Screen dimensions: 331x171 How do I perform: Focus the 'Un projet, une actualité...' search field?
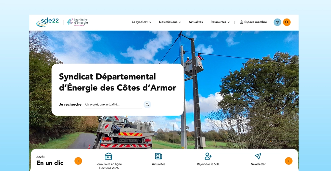(113, 104)
